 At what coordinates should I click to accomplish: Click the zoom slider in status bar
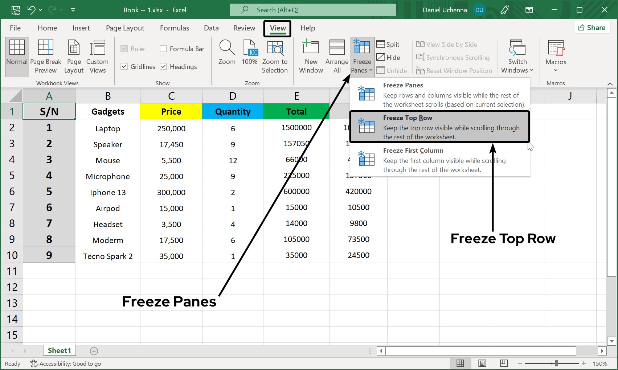(x=556, y=363)
